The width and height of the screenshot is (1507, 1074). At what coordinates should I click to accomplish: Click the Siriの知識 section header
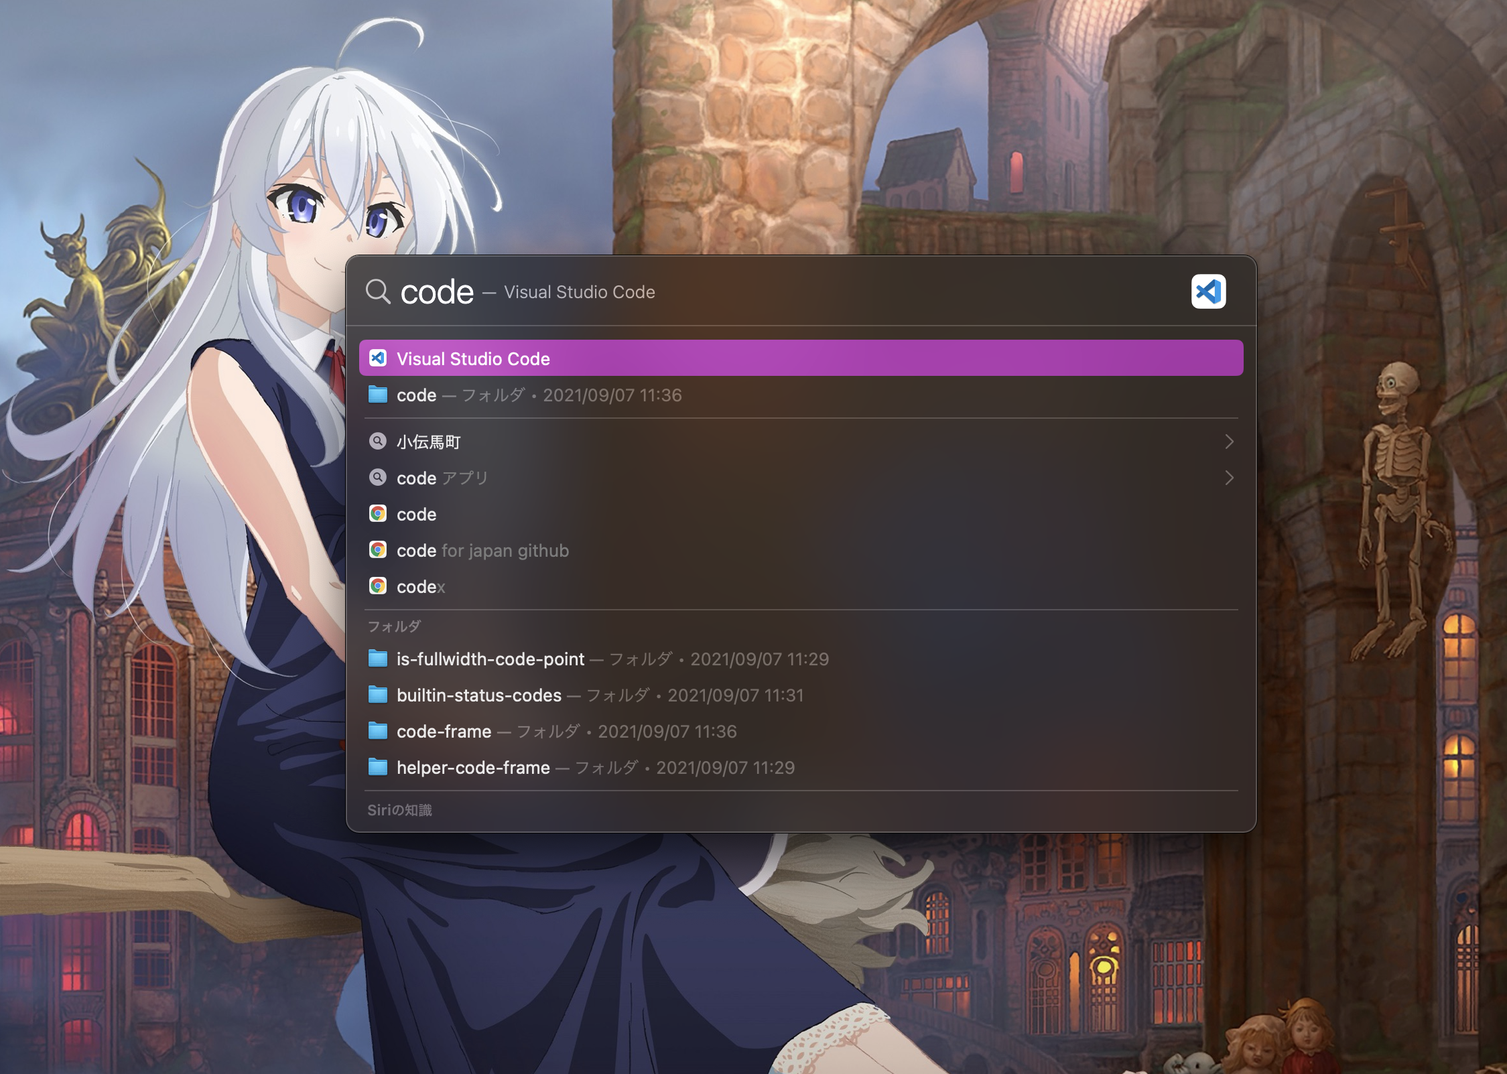tap(399, 810)
